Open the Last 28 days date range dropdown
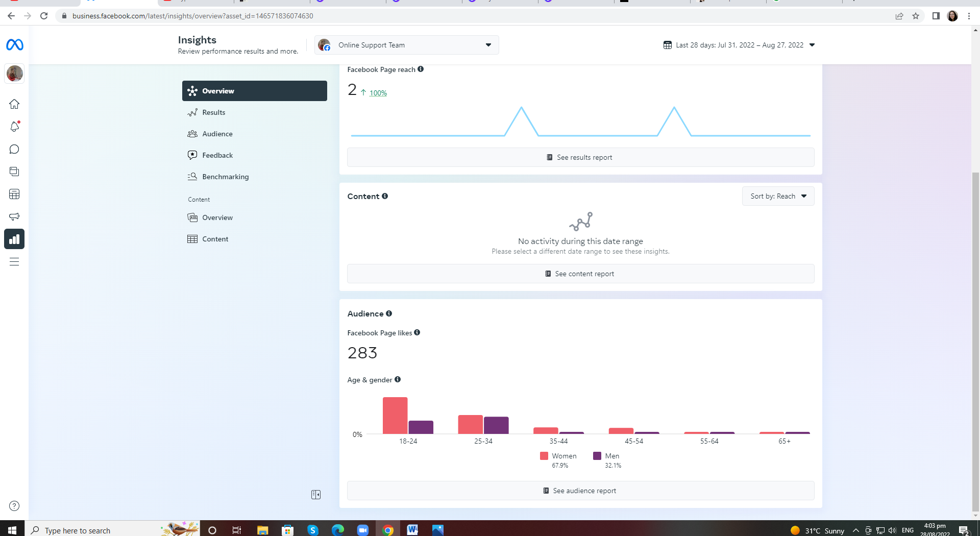Screen dimensions: 980x536 (739, 45)
